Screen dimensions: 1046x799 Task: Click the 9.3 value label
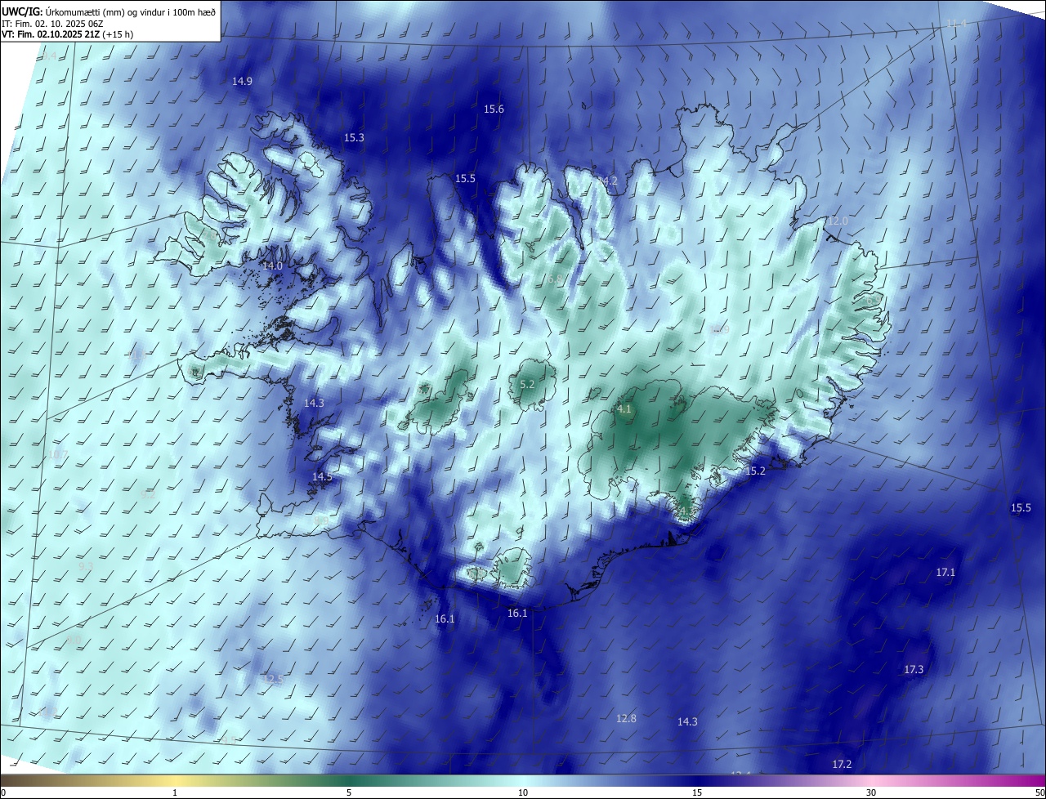(86, 565)
